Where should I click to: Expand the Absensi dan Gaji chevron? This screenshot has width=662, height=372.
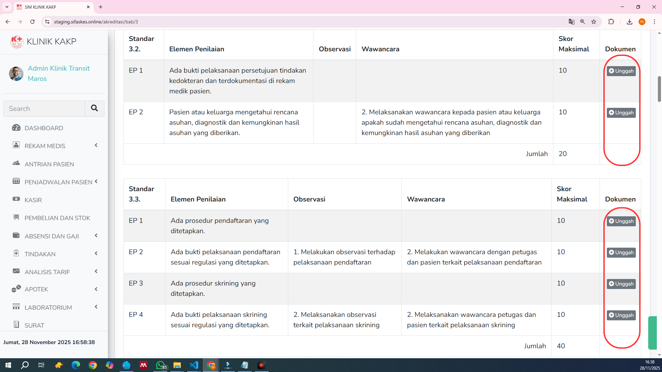[96, 236]
